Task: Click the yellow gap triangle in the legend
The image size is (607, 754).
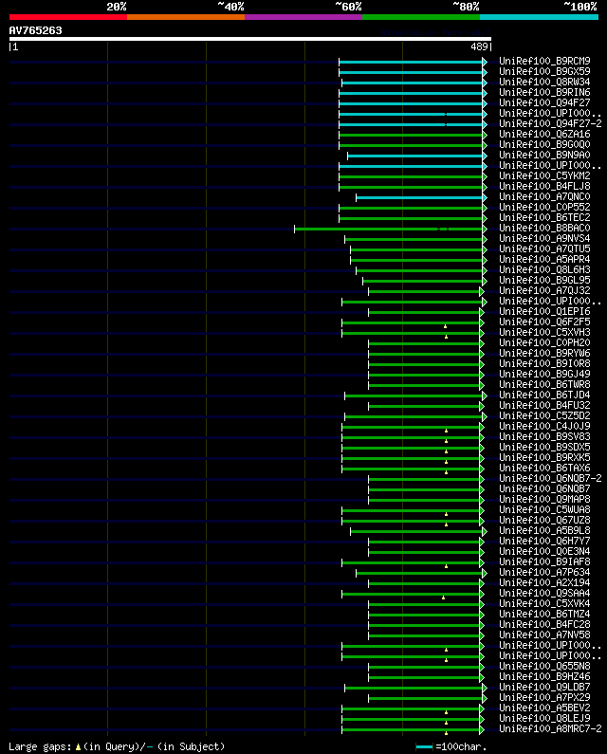Action: pyautogui.click(x=78, y=747)
